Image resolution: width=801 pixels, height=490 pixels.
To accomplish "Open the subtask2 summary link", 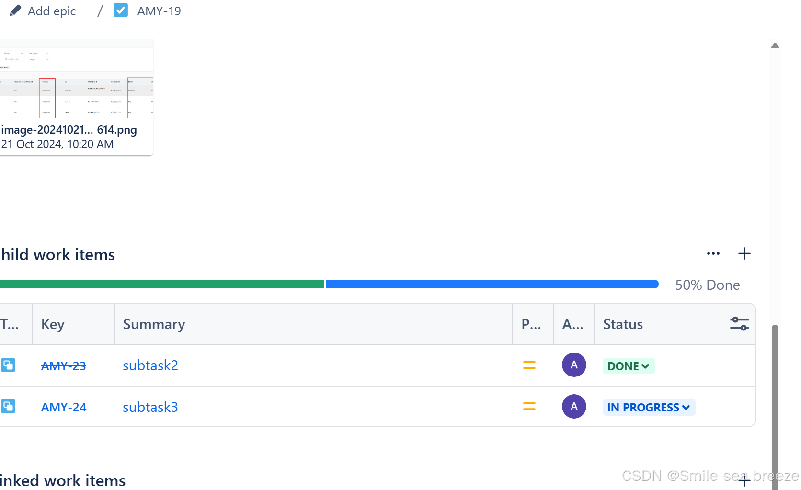I will coord(150,365).
